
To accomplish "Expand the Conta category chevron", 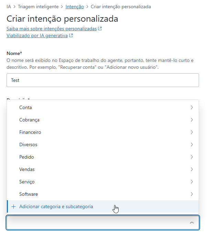I will [x=191, y=107].
